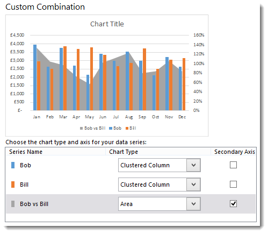Click the Clustered Column box for Bill
The width and height of the screenshot is (268, 234).
[160, 185]
